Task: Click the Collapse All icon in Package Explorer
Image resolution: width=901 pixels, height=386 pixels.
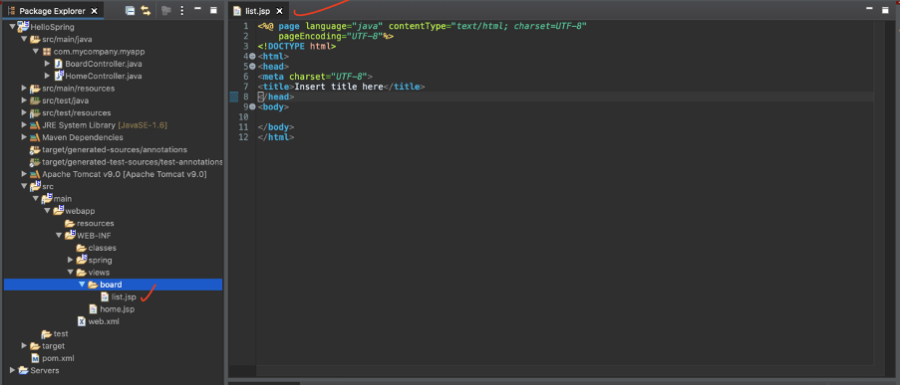Action: point(131,10)
